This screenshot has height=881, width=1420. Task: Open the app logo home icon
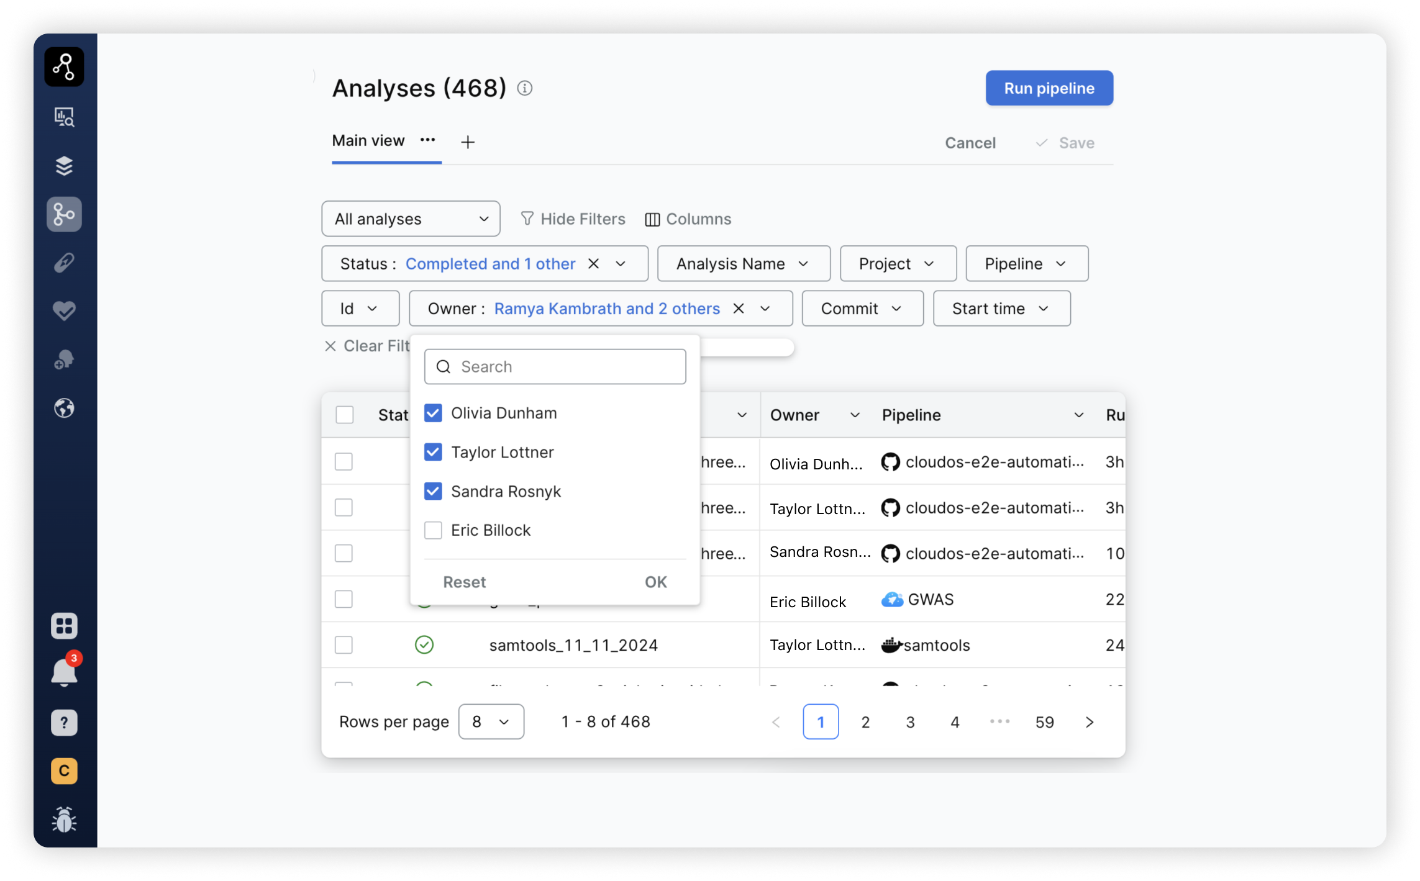[64, 66]
